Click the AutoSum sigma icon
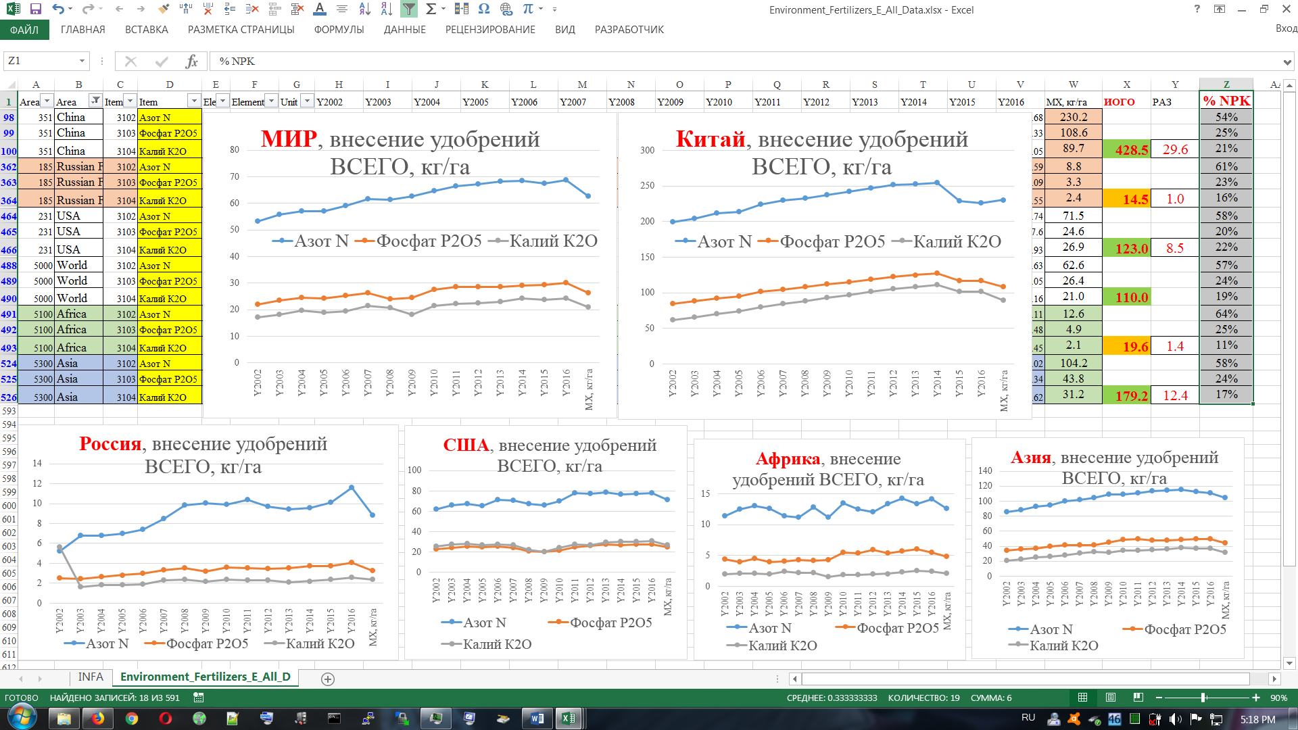This screenshot has height=730, width=1298. coord(431,9)
